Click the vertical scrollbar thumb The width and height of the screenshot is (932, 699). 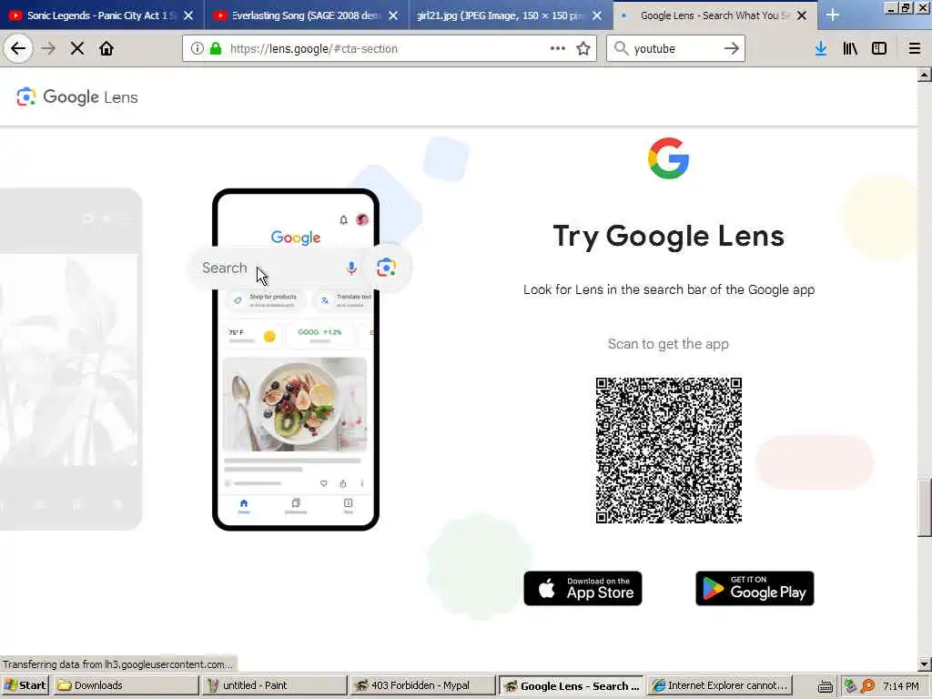point(925,508)
